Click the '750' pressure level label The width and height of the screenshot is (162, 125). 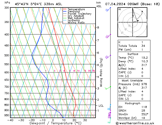[x=7, y=93]
